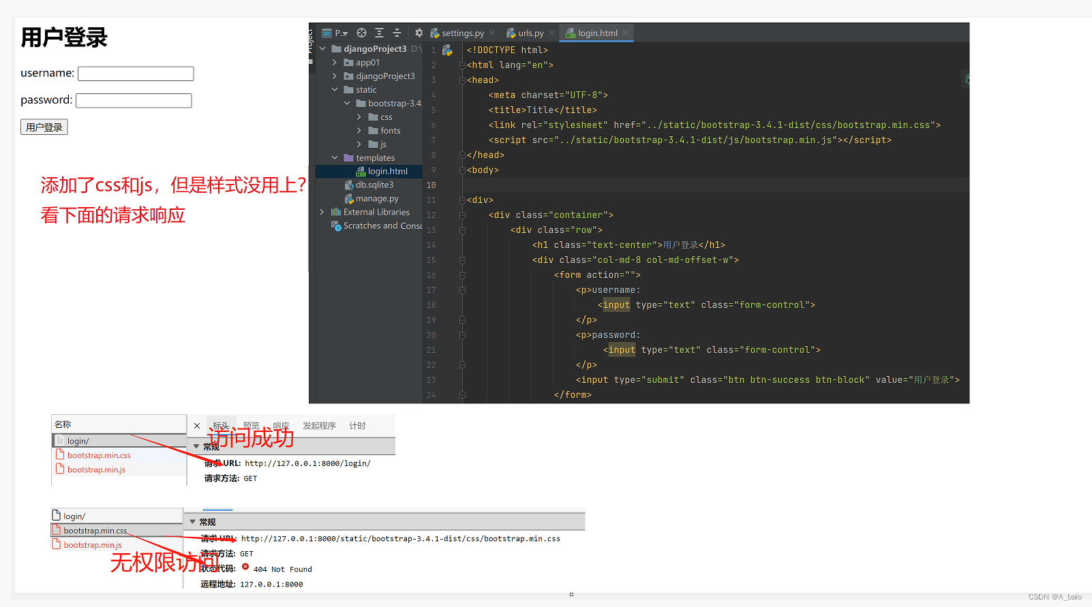Select upper bootstrap.min.css network request
The height and width of the screenshot is (607, 1092).
coord(119,455)
